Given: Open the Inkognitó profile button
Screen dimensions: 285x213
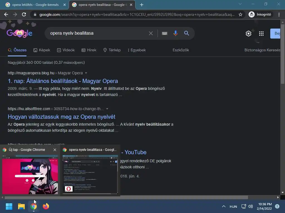Looking at the screenshot, I should coord(260,14).
